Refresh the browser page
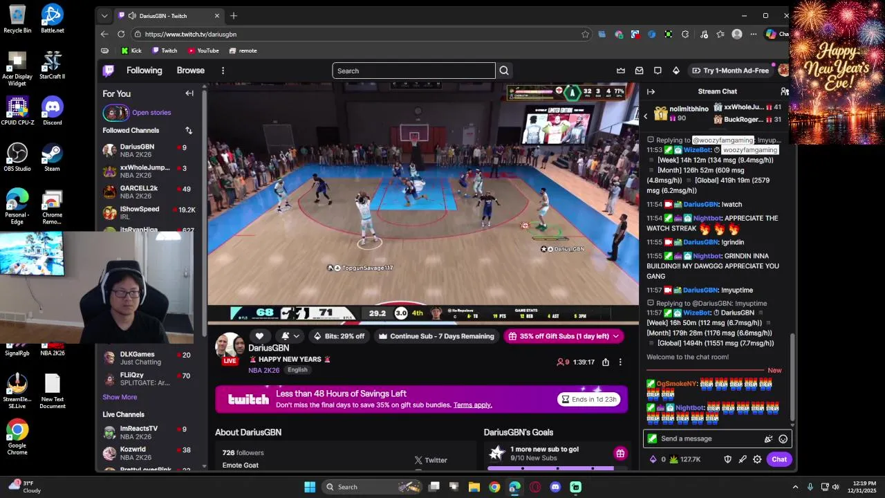The height and width of the screenshot is (498, 885). 121,34
